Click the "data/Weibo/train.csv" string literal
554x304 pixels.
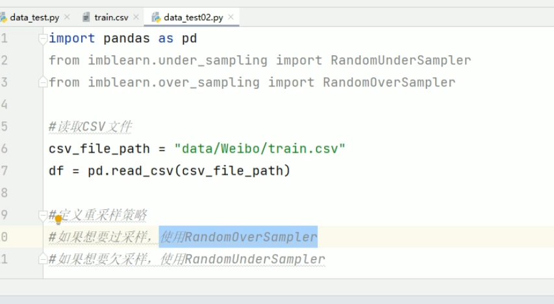(260, 149)
